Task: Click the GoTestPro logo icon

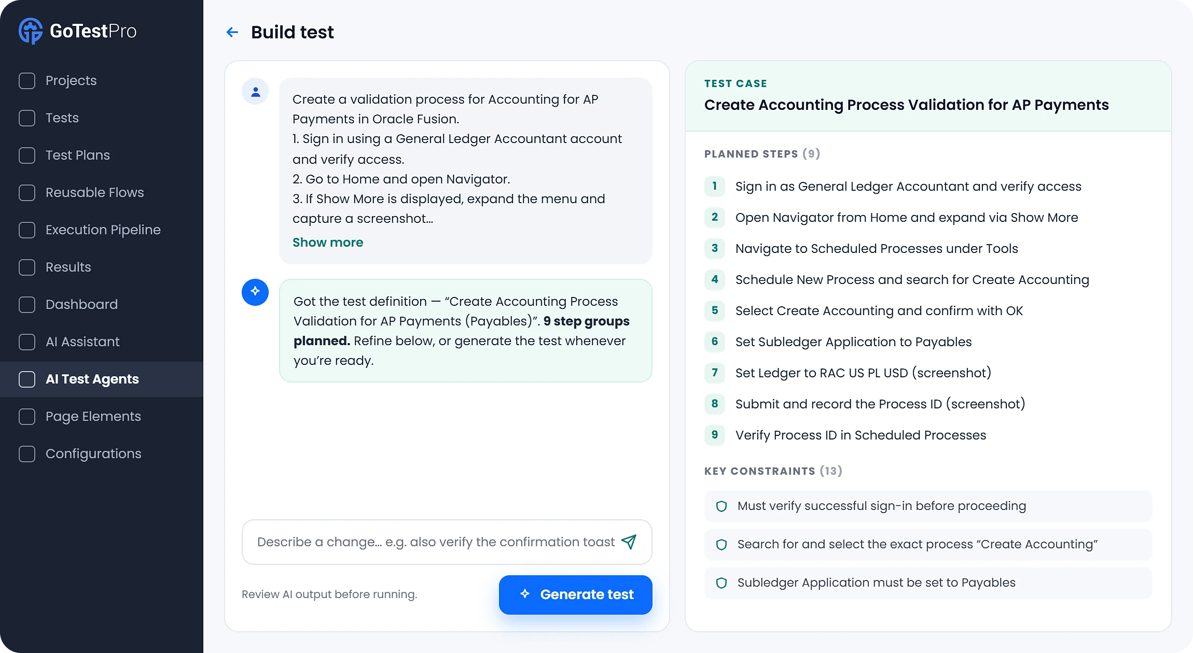Action: coord(31,31)
